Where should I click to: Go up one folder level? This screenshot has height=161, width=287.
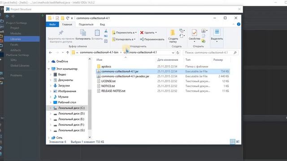68,53
